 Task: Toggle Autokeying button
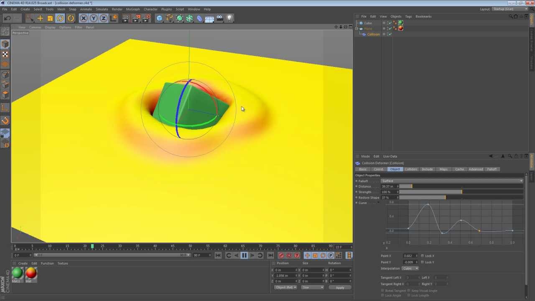(x=289, y=255)
